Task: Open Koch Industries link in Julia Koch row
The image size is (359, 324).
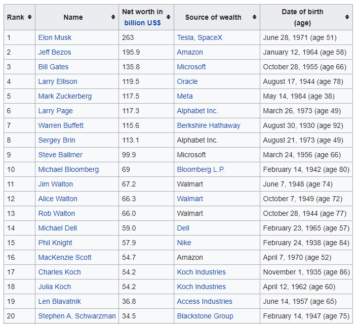Action: (201, 287)
